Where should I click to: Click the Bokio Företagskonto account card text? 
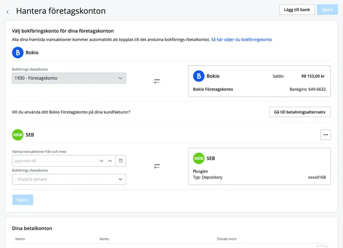point(213,89)
